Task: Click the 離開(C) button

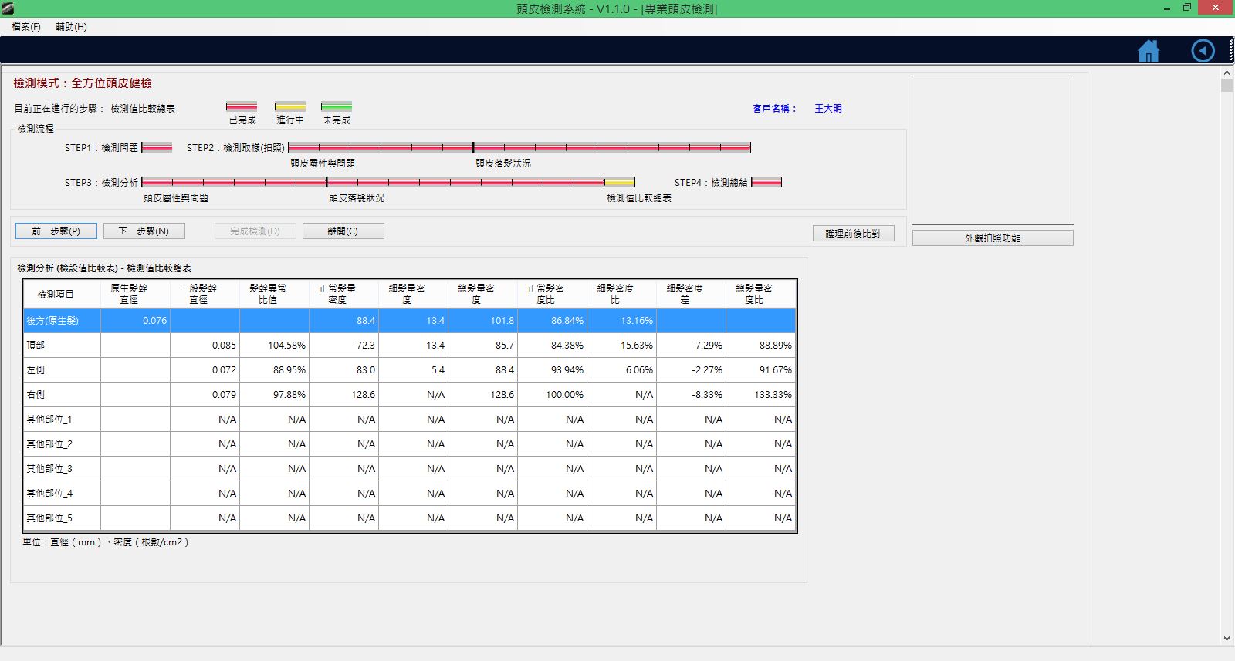Action: [x=343, y=231]
